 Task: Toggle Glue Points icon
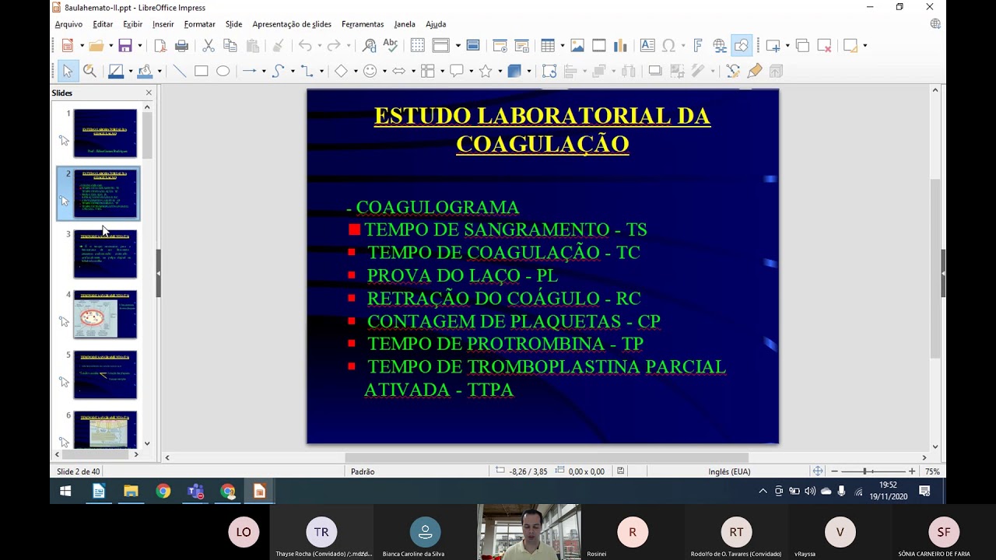pos(754,71)
